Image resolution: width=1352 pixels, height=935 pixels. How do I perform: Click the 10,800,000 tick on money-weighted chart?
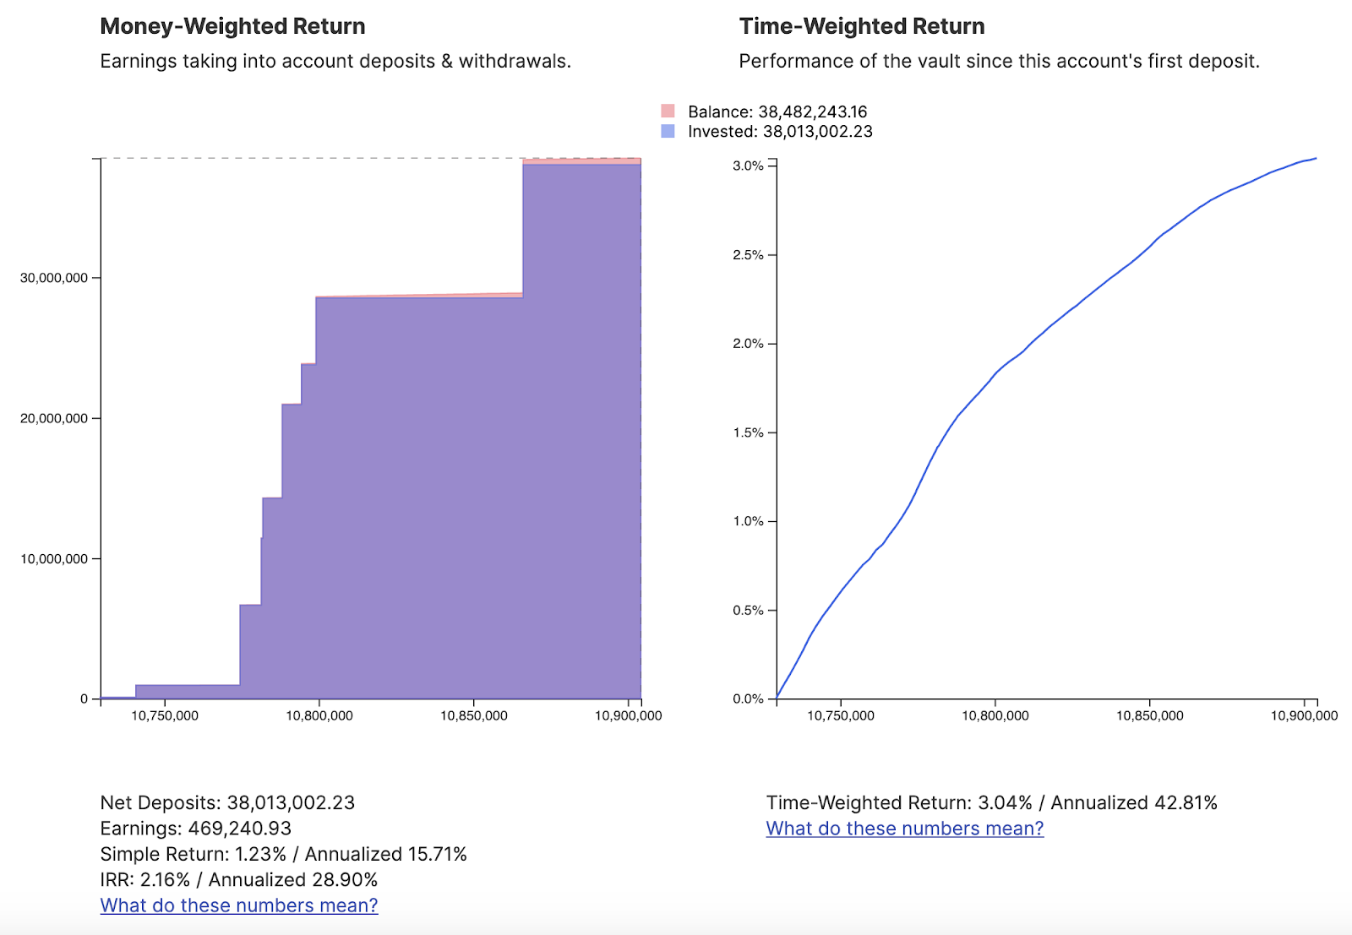pos(319,715)
